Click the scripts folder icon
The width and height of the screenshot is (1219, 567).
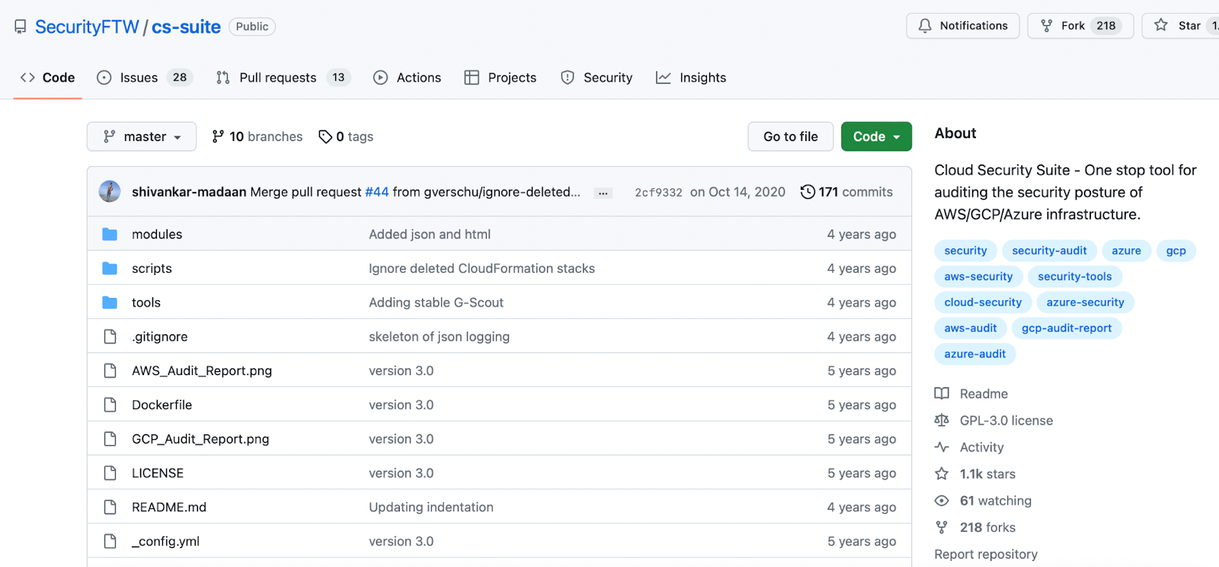coord(110,268)
